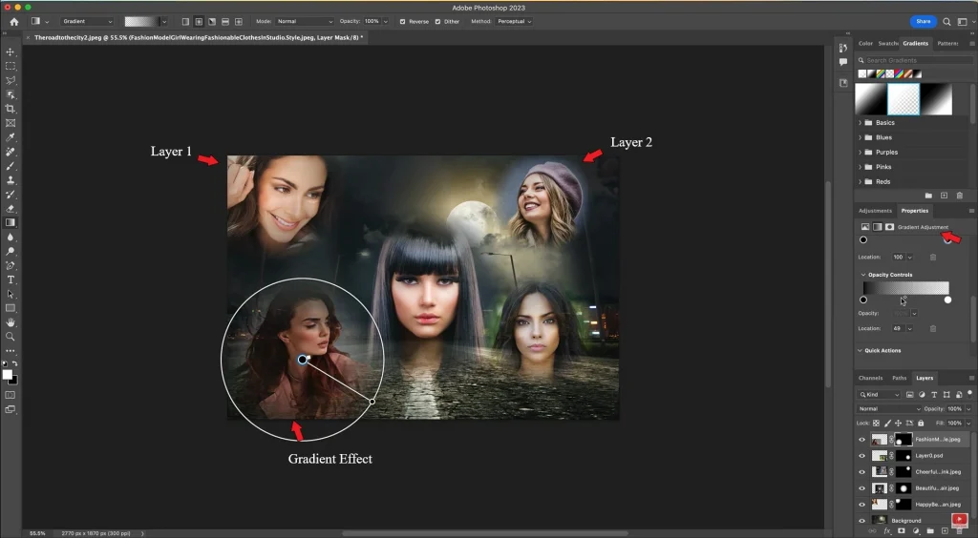
Task: Create a new layer with plus icon
Action: [x=945, y=531]
